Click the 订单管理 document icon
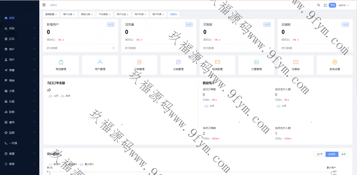The image size is (357, 175). [x=139, y=62]
